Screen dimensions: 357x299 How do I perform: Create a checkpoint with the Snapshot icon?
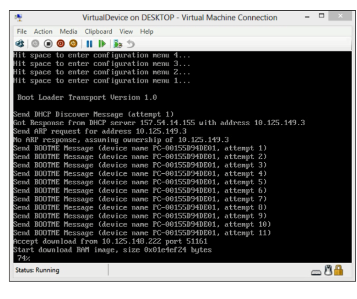tap(118, 44)
